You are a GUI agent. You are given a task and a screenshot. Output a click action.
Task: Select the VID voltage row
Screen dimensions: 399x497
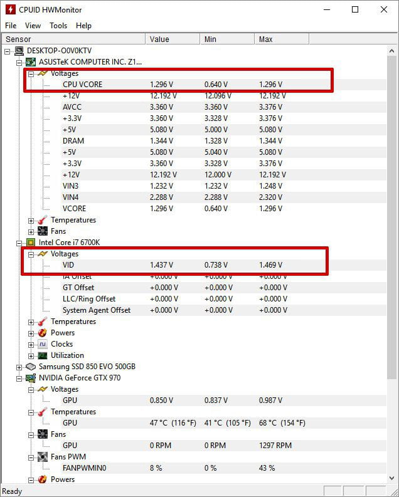tap(224, 265)
